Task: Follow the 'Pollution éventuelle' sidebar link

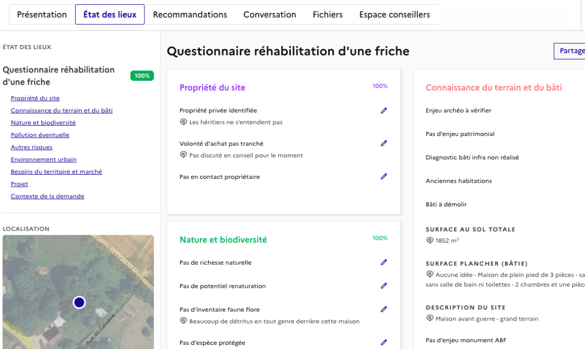Action: 40,135
